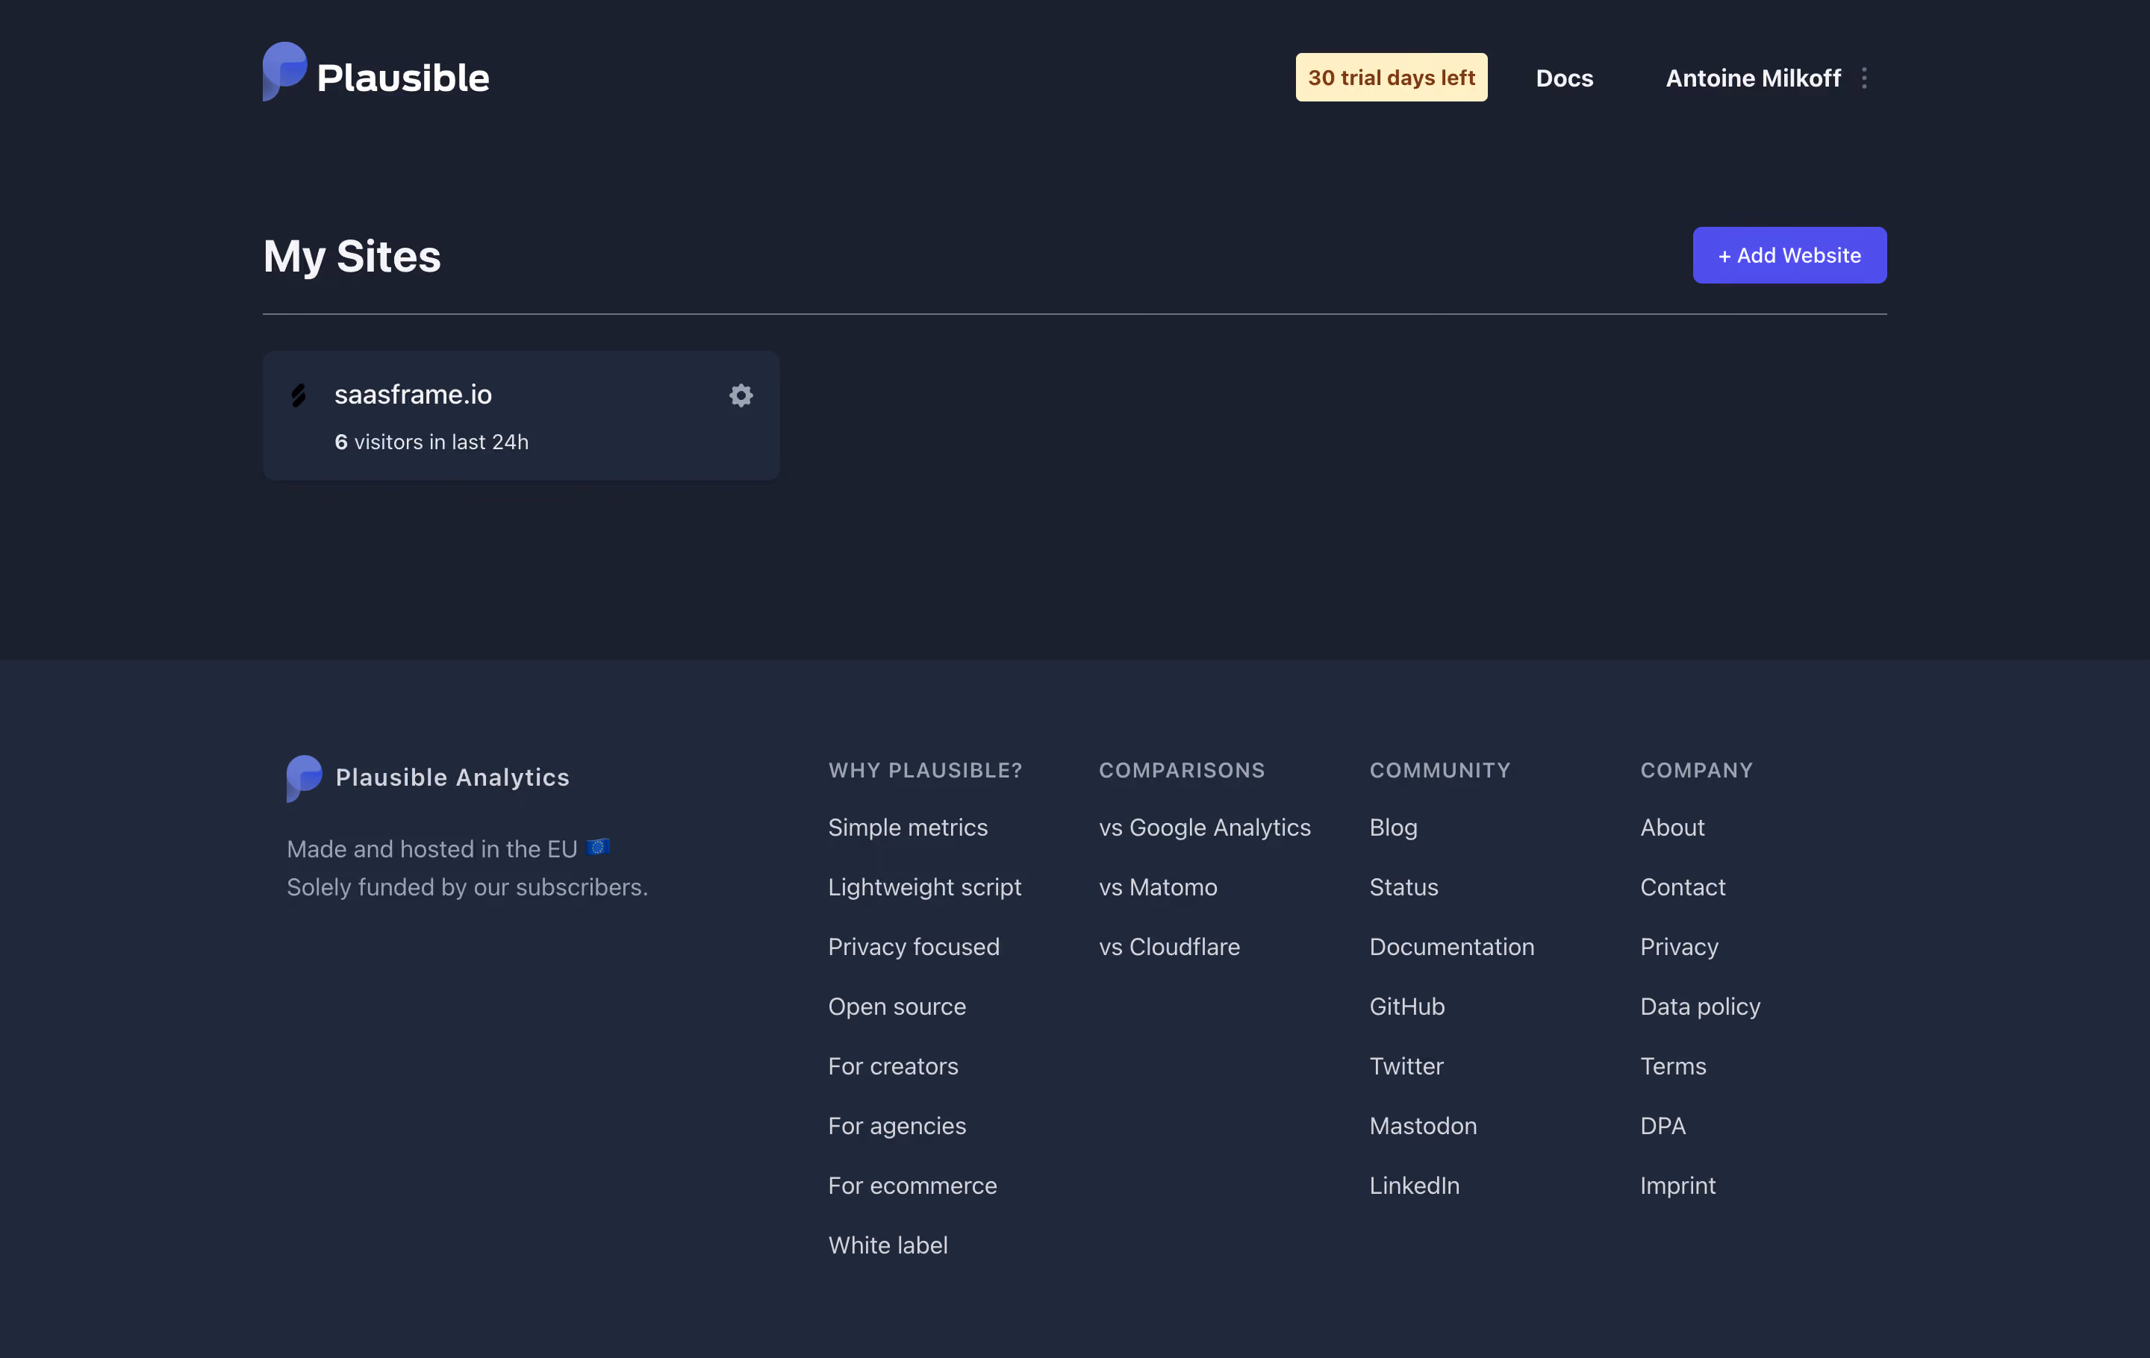The width and height of the screenshot is (2150, 1358).
Task: Open the three-dot user menu
Action: click(1863, 78)
